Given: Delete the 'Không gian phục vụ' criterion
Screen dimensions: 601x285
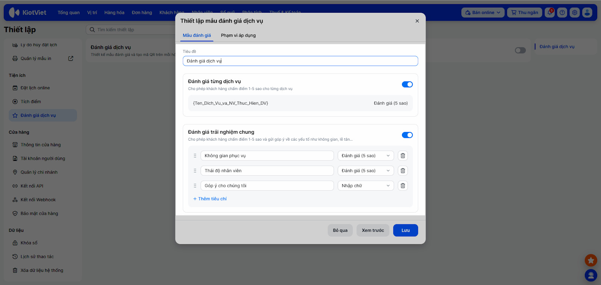Looking at the screenshot, I should click(x=403, y=156).
